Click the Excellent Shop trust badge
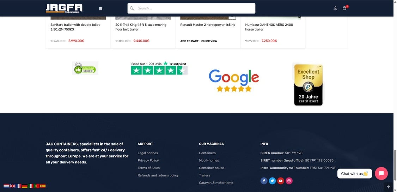This screenshot has width=397, height=192. (308, 85)
